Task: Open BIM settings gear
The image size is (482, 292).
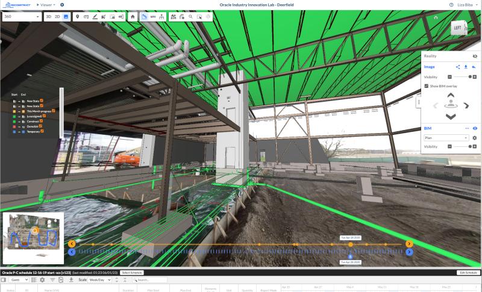Action: click(475, 138)
